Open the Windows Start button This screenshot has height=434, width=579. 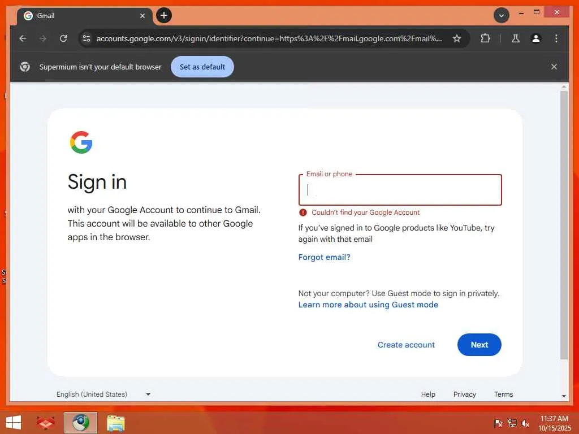(14, 423)
